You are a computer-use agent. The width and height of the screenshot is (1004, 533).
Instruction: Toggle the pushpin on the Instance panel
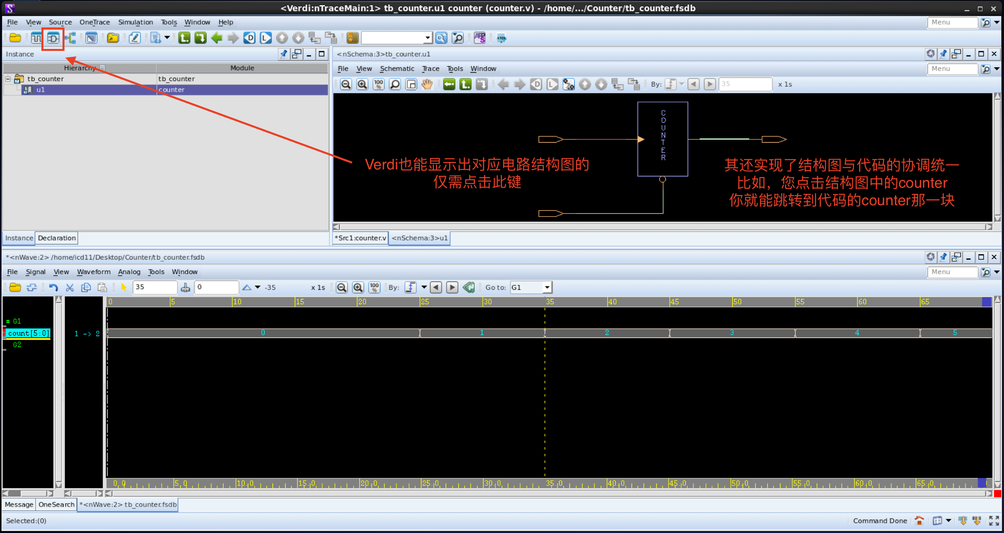pyautogui.click(x=284, y=54)
